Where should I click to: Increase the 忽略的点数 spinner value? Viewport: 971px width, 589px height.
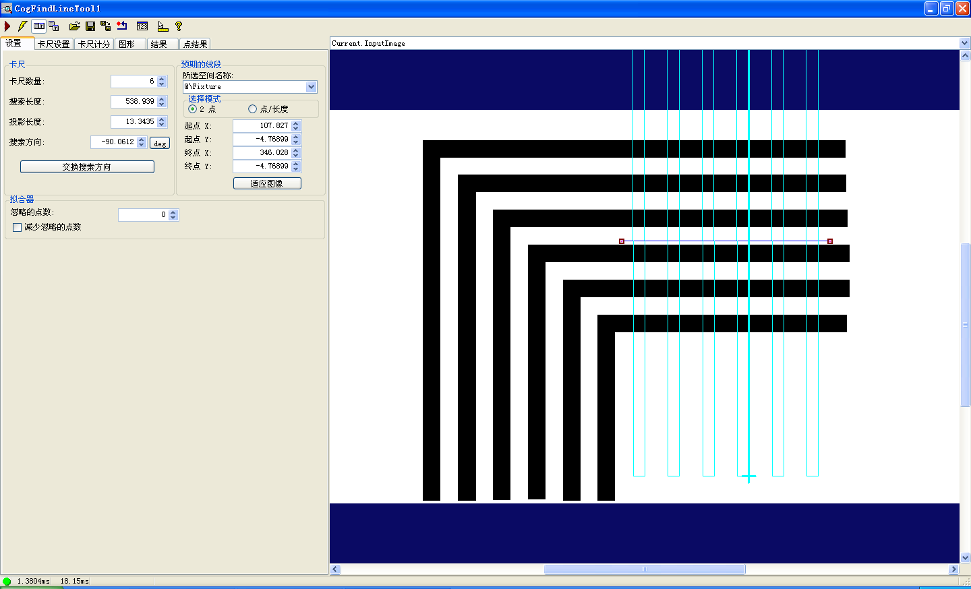pyautogui.click(x=173, y=212)
